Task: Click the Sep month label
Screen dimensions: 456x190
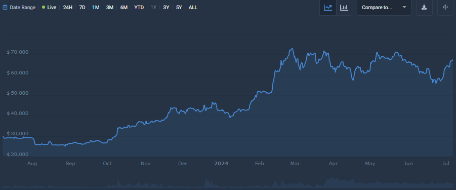Action: (70, 164)
